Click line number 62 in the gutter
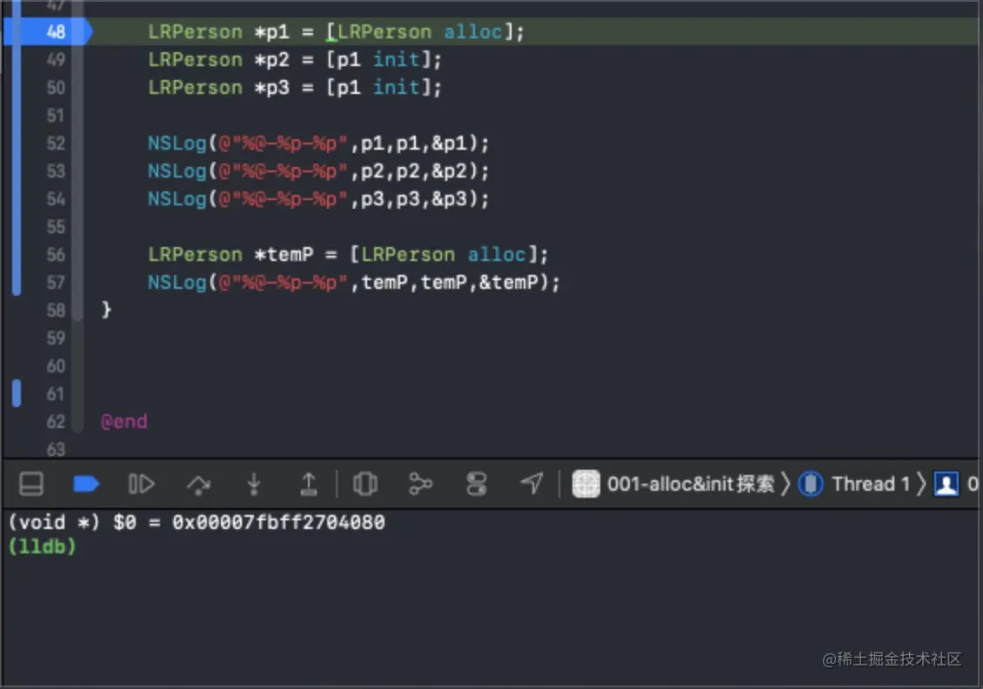This screenshot has width=983, height=689. coord(56,421)
